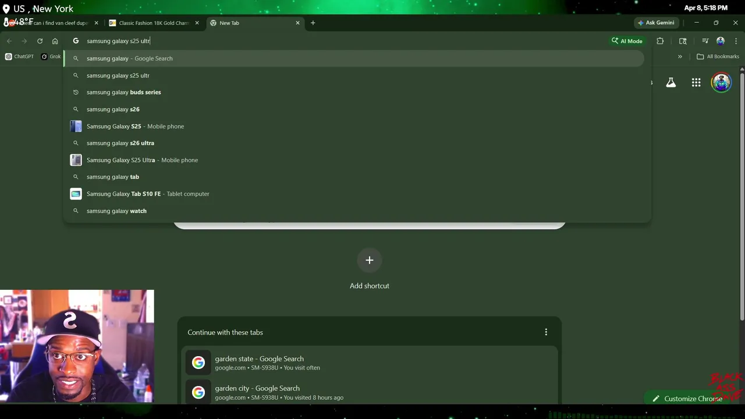745x419 pixels.
Task: Choose 'samsung galaxy buds series' history suggestion
Action: (x=354, y=92)
